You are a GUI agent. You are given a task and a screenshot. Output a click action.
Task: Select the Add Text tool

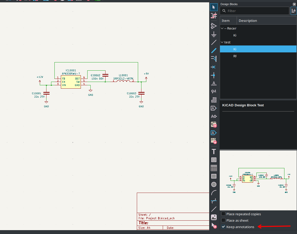tap(214, 151)
